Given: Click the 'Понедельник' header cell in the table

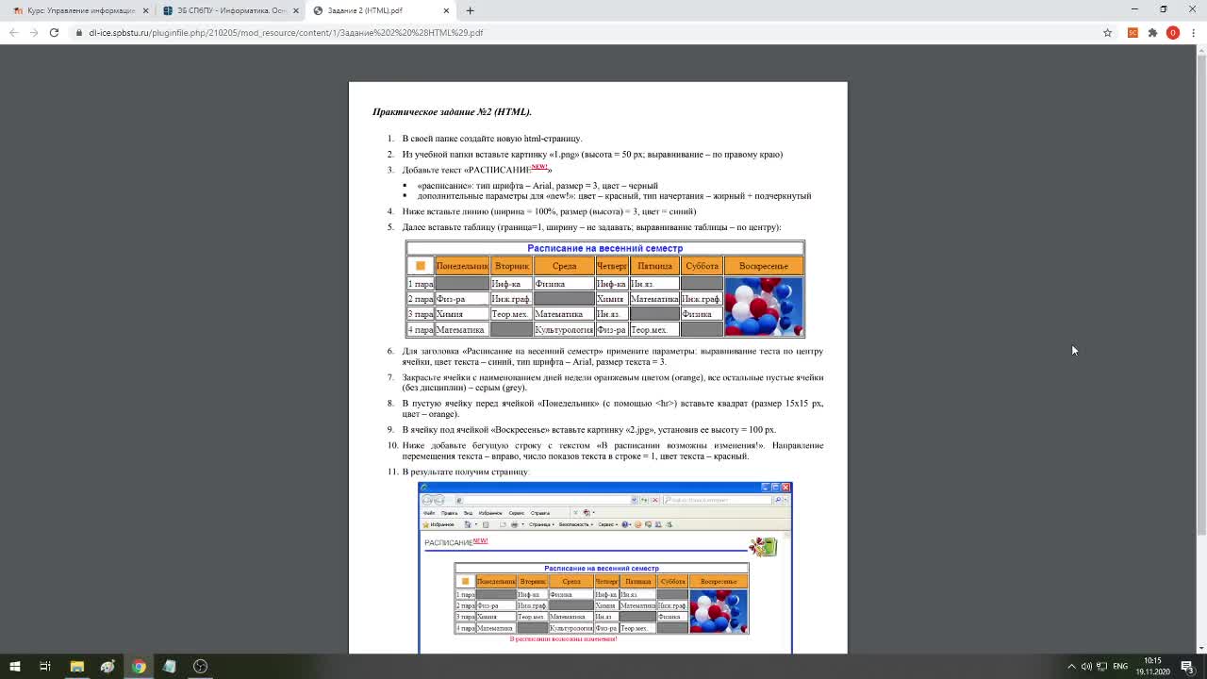Looking at the screenshot, I should click(x=461, y=266).
